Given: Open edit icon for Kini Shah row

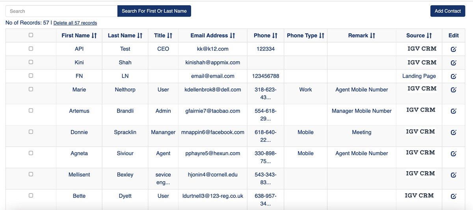Looking at the screenshot, I should (x=453, y=63).
